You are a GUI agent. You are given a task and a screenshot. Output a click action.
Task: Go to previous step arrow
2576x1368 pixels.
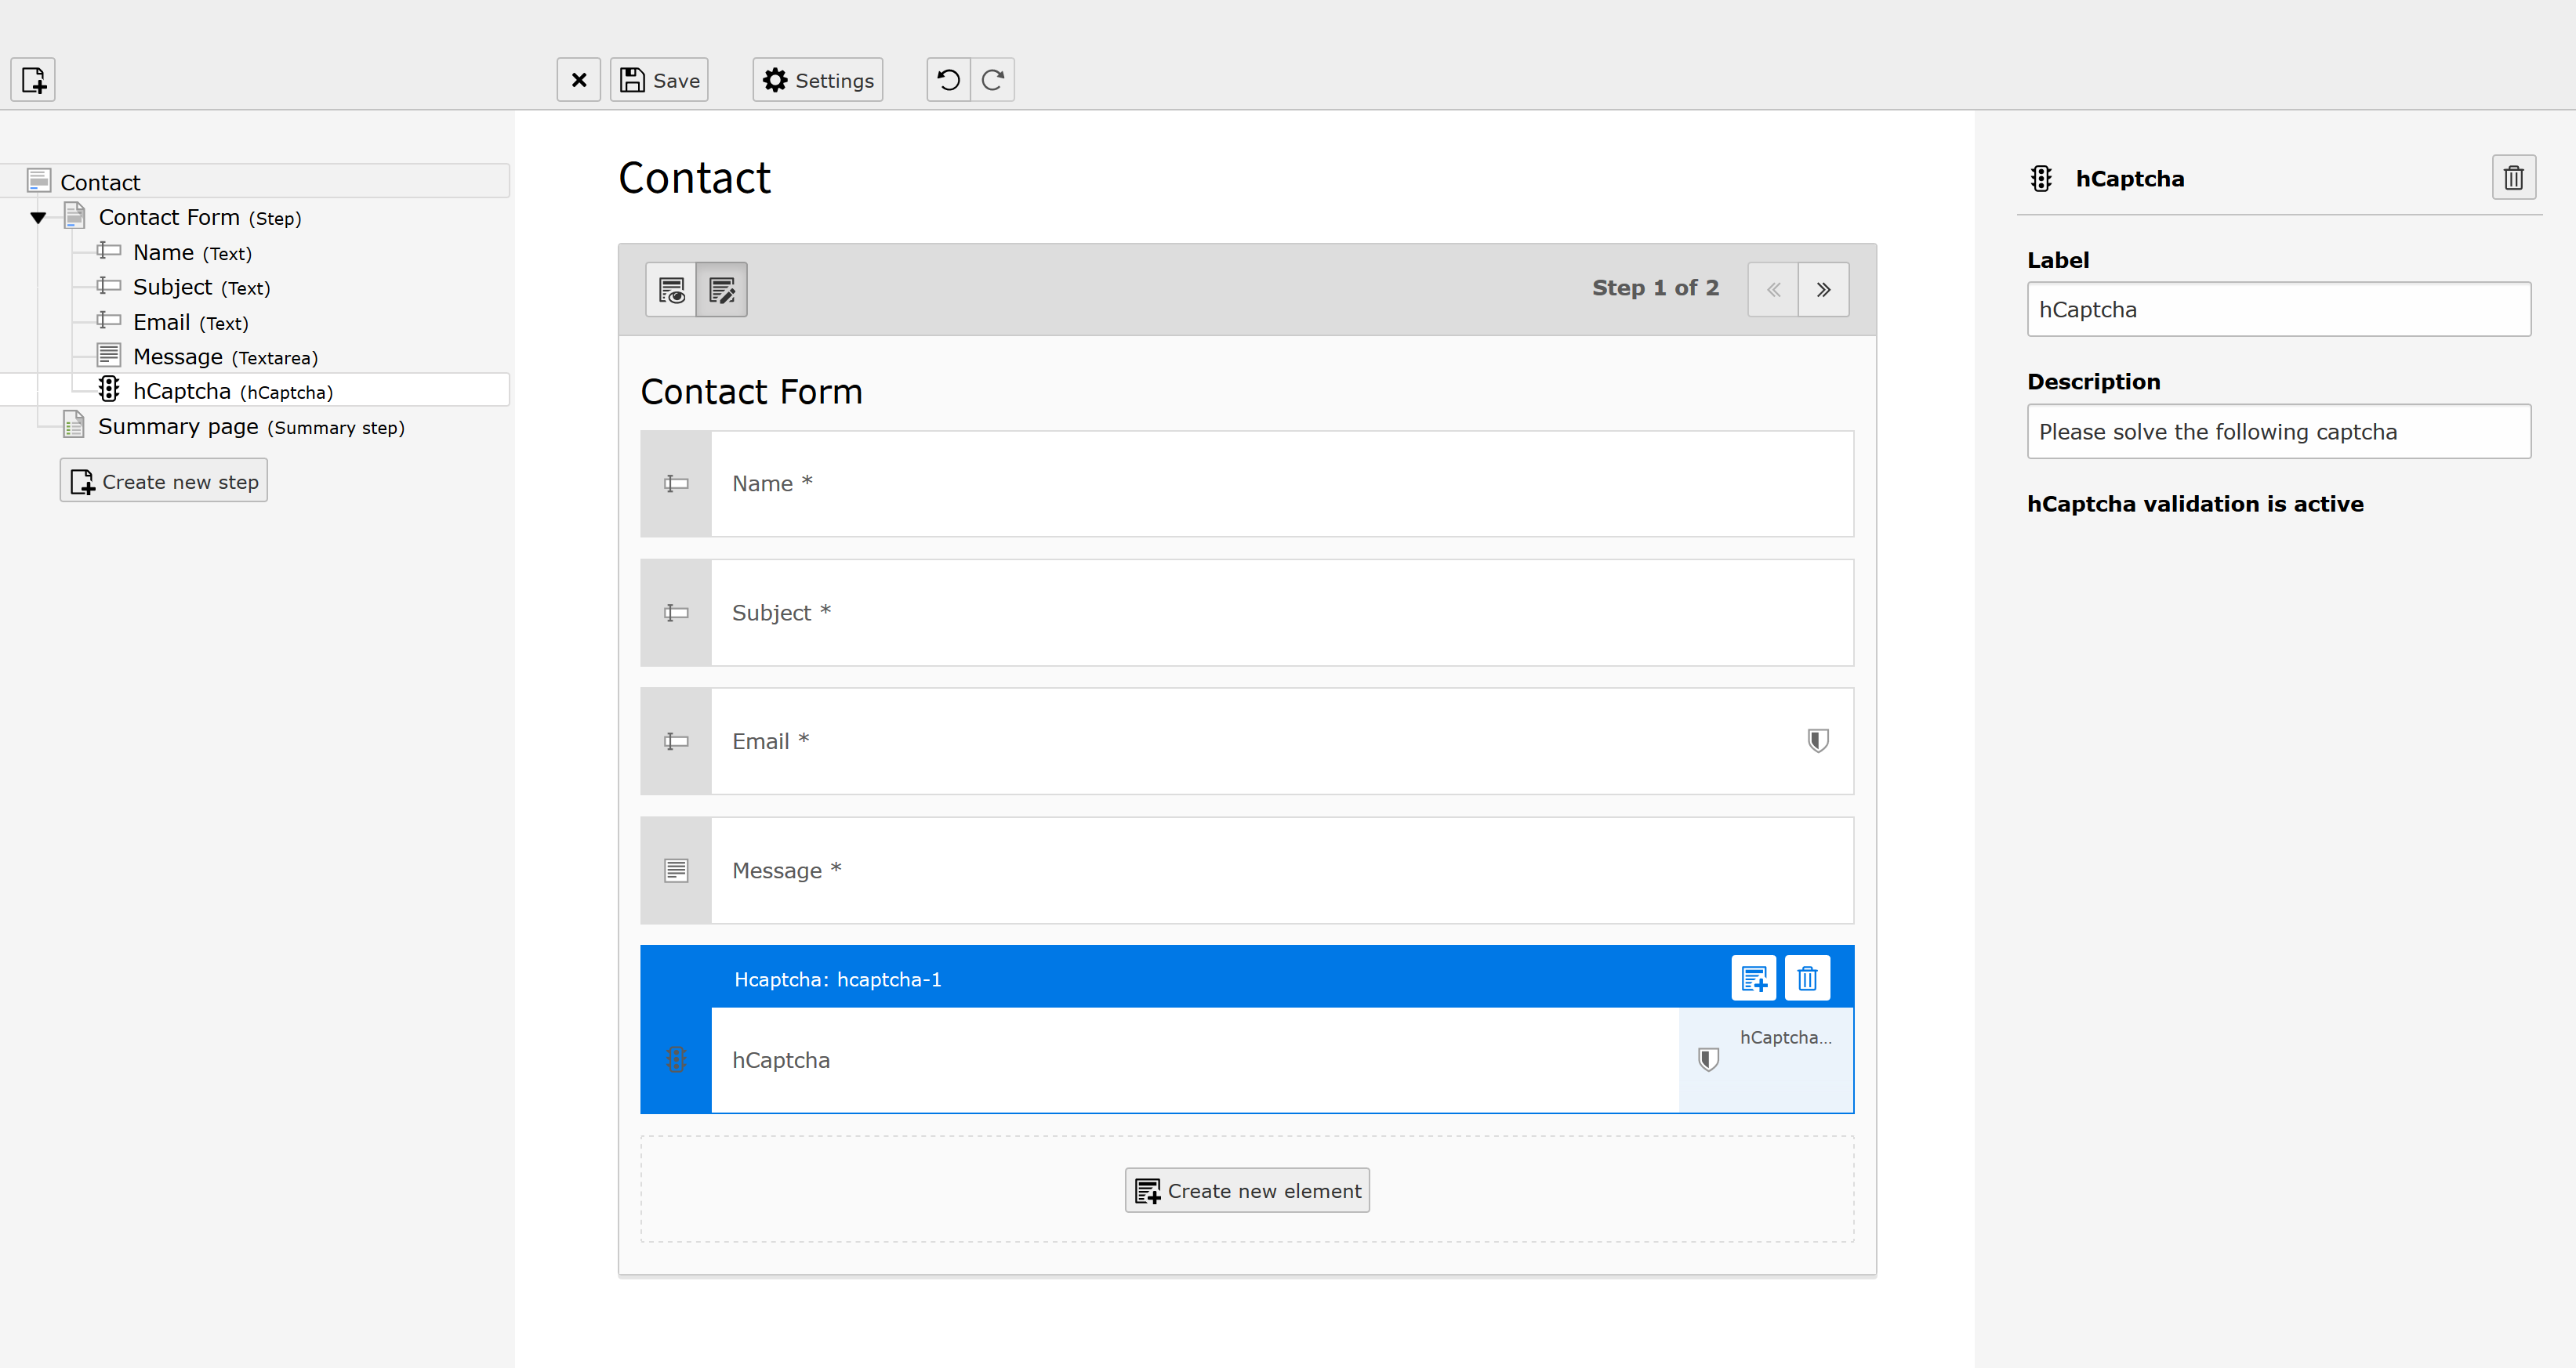click(x=1773, y=290)
